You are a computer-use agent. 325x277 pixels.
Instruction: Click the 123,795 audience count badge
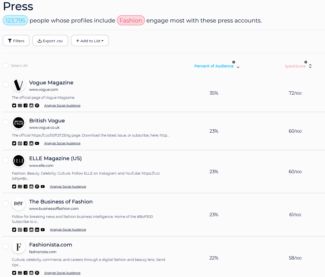15,20
